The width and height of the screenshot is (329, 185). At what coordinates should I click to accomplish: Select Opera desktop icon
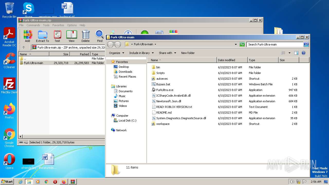point(9,161)
